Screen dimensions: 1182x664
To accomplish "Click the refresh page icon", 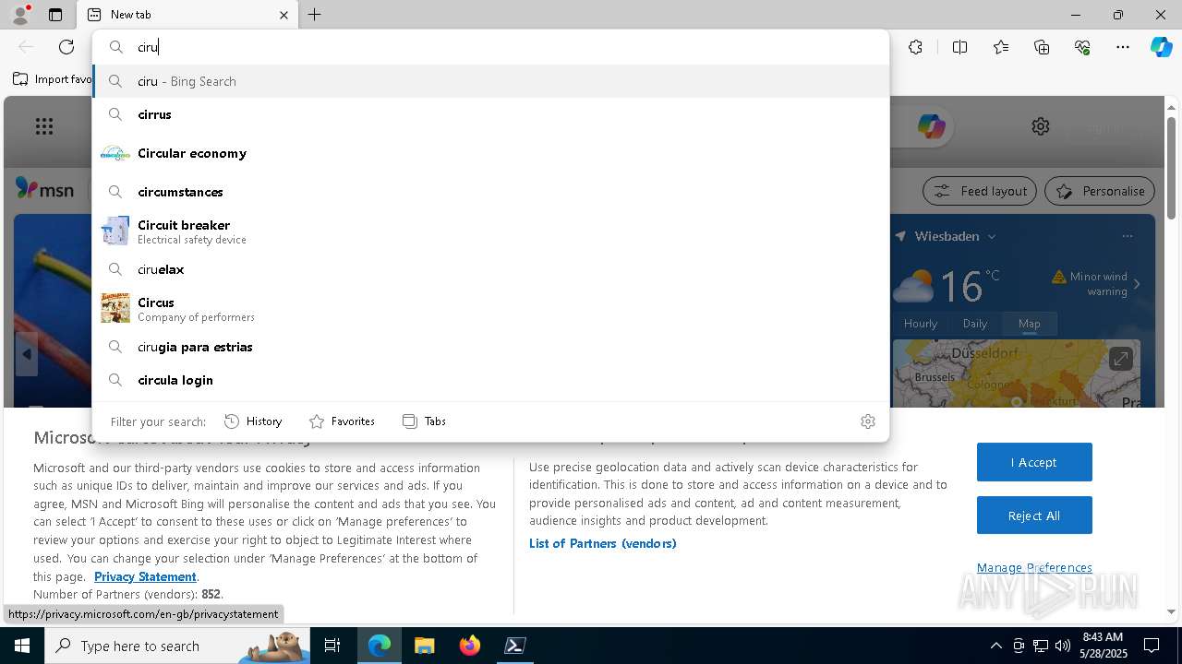I will click(x=66, y=47).
